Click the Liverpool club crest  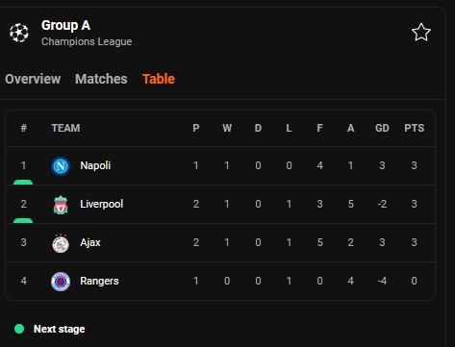(x=61, y=205)
